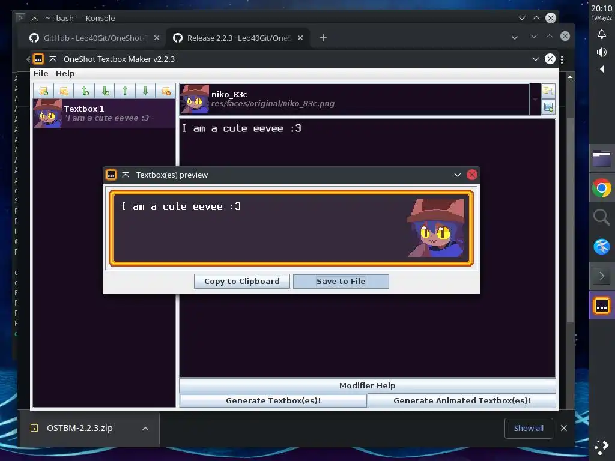615x461 pixels.
Task: Open the blue bird app in the panel
Action: coord(602,247)
